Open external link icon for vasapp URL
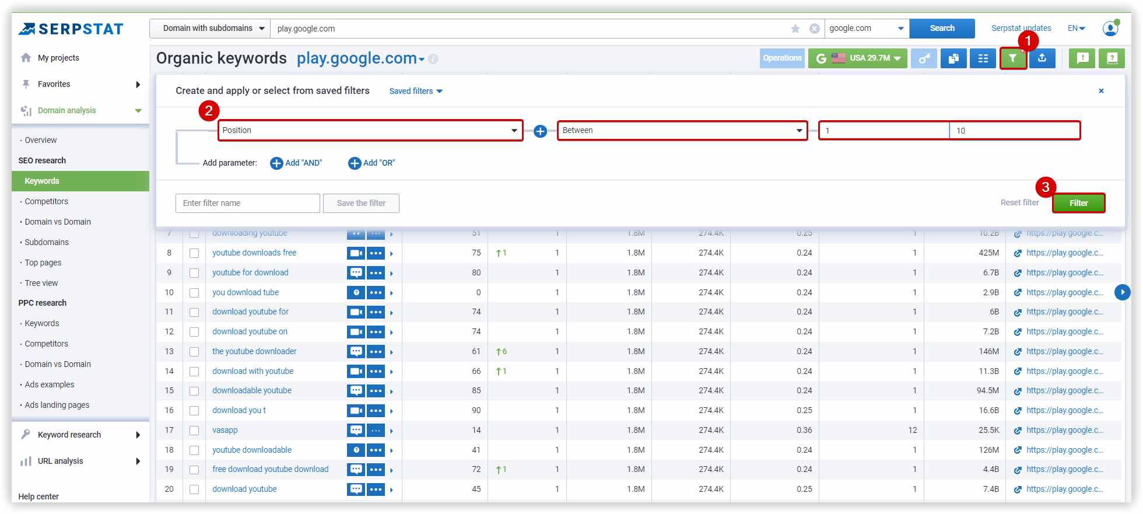 [1018, 431]
